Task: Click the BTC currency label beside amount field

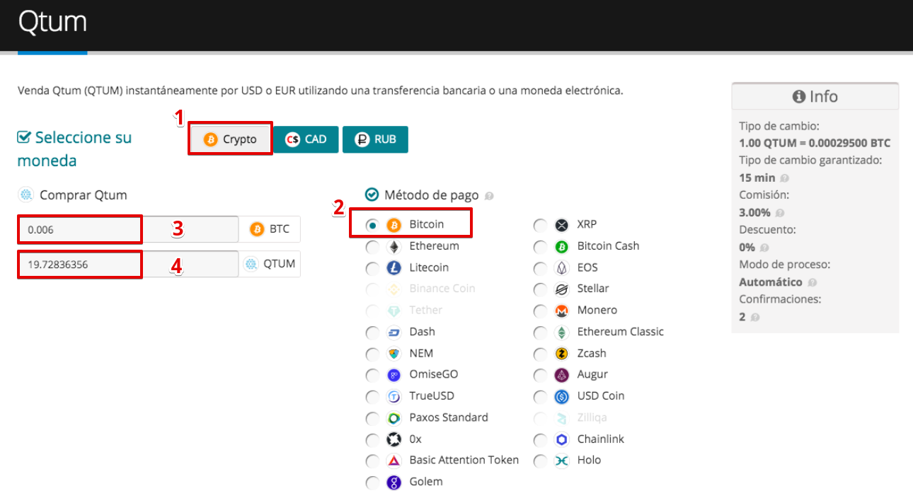Action: pyautogui.click(x=269, y=229)
